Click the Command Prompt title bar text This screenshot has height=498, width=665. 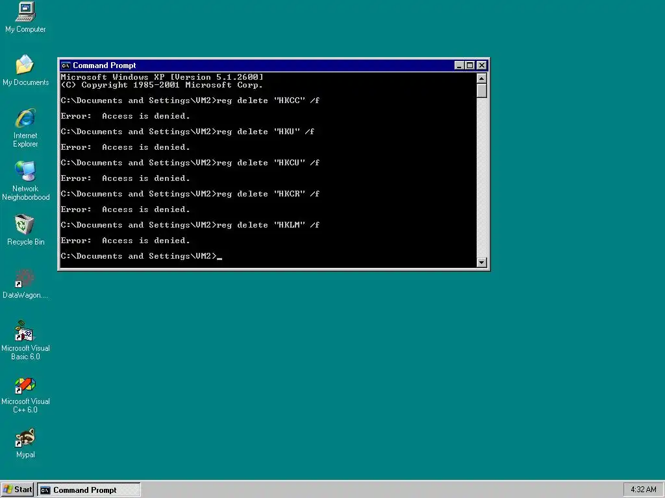tap(105, 65)
